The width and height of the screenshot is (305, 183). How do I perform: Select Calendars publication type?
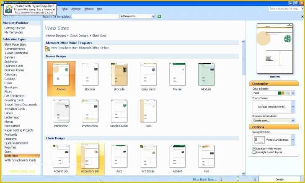point(10,75)
